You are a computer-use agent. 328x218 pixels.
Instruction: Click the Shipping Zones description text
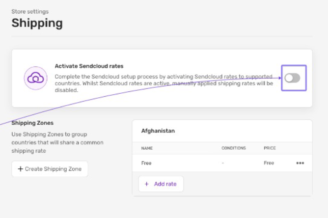click(57, 142)
